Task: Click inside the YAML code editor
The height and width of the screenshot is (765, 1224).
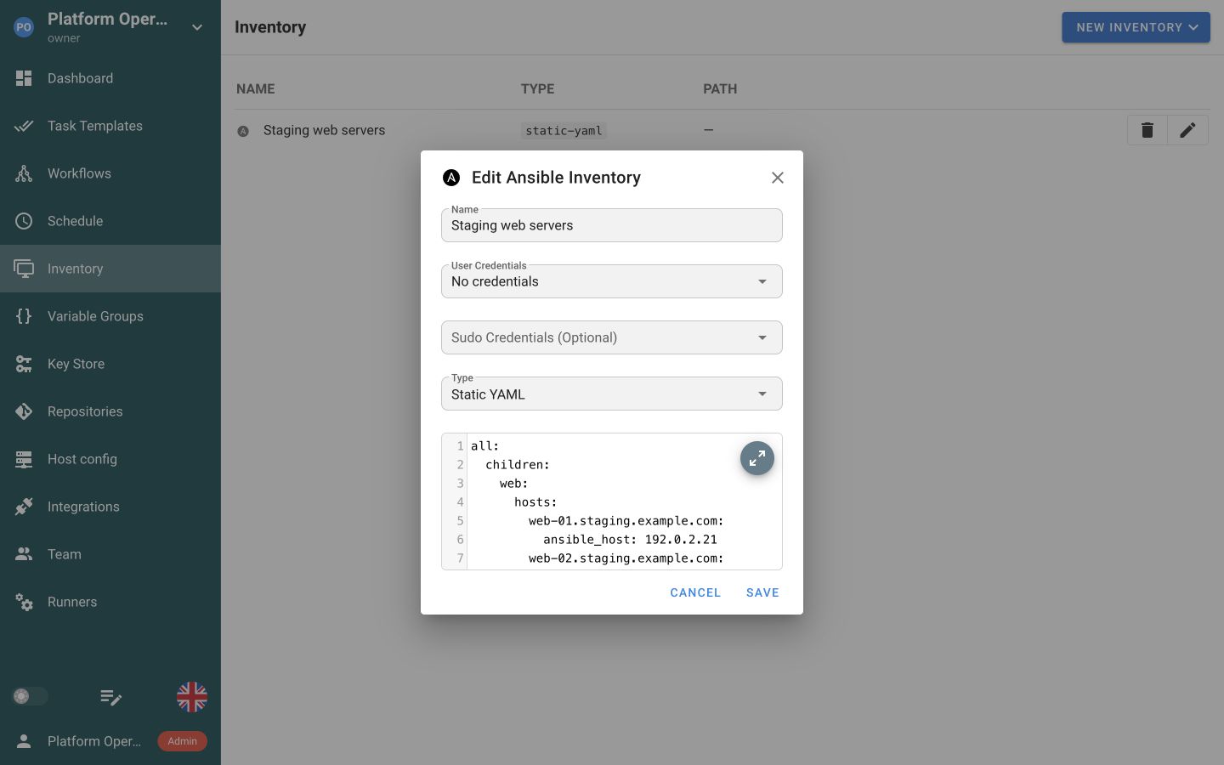Action: click(x=612, y=501)
